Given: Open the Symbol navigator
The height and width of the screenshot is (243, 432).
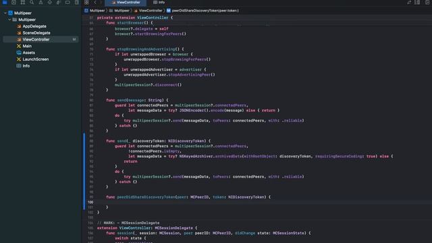Looking at the screenshot, I should click(x=22, y=2).
